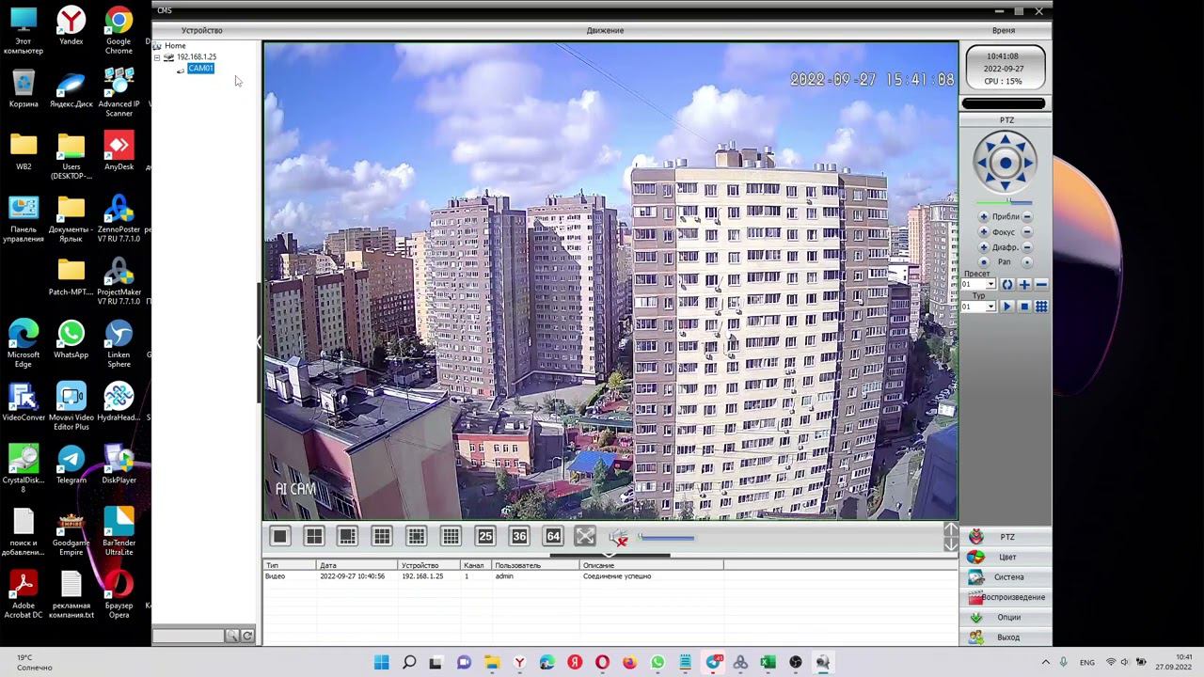
Task: Open the tour grid settings button
Action: click(1041, 307)
